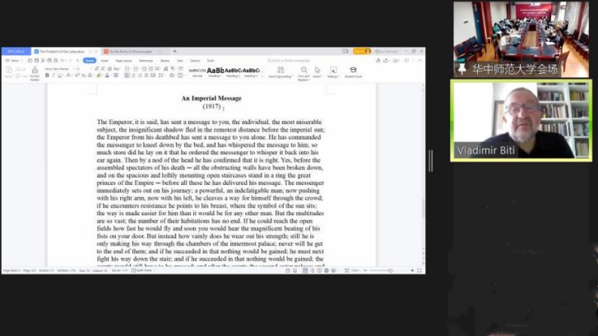Click highlight color marker button
598x336 pixels.
[99, 76]
